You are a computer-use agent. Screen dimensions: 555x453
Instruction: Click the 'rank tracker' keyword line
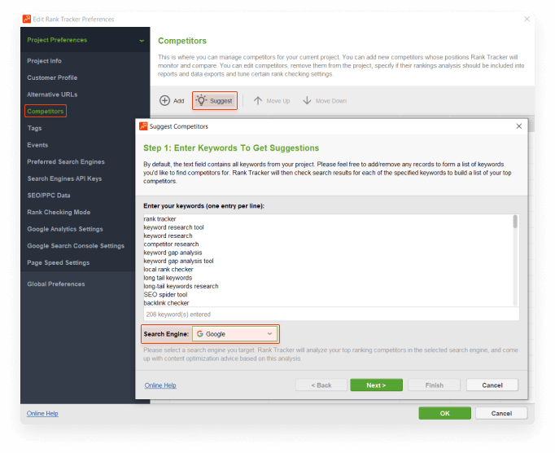160,219
